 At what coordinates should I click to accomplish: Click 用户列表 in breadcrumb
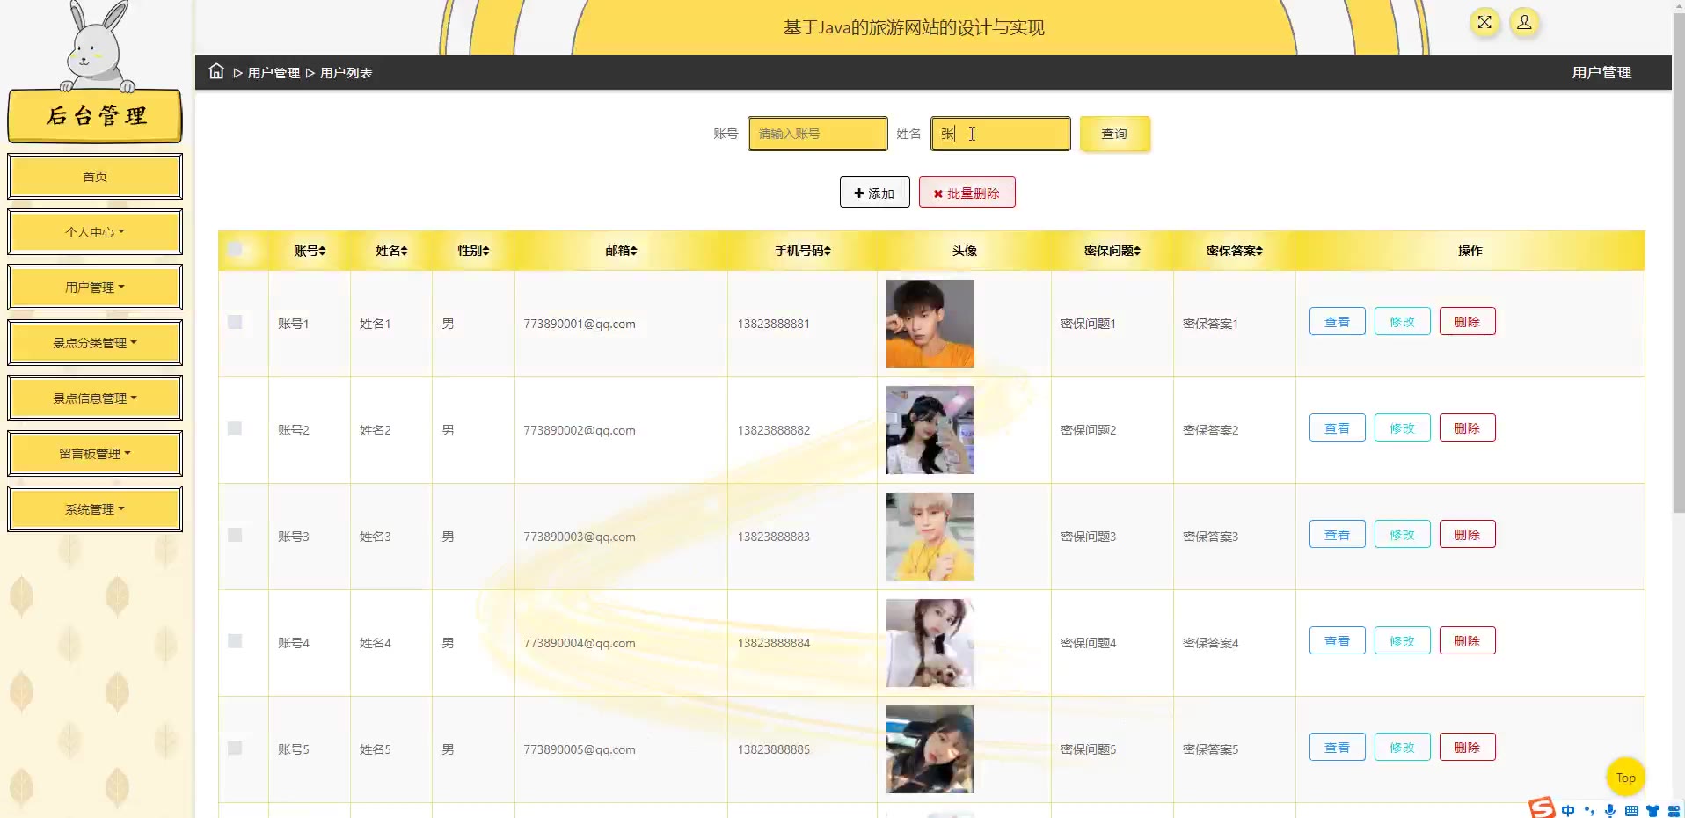coord(346,73)
